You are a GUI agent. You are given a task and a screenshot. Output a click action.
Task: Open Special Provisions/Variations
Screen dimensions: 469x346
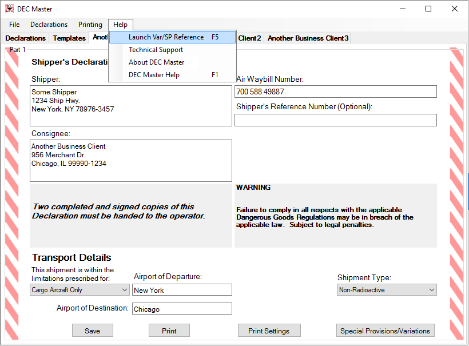coord(385,331)
